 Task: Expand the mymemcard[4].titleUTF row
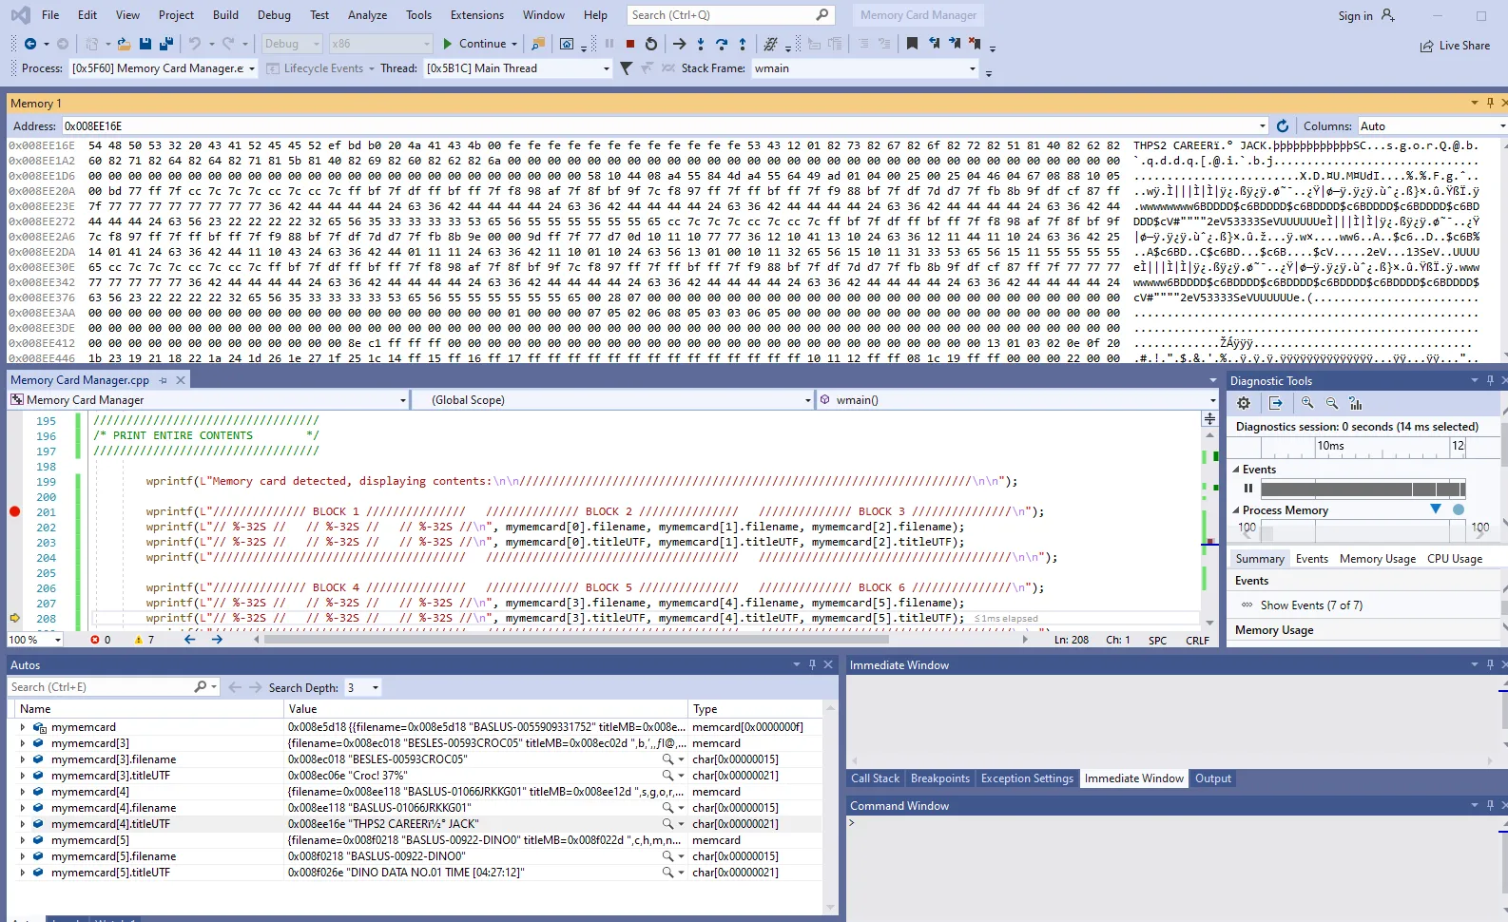23,824
